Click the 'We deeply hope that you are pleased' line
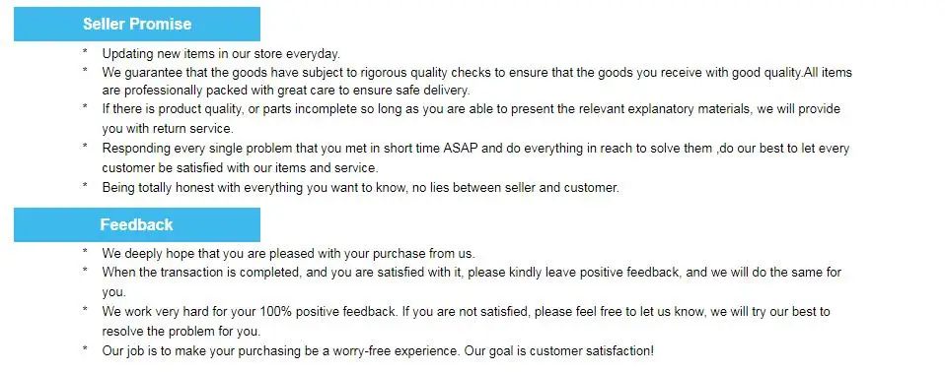 tap(288, 254)
